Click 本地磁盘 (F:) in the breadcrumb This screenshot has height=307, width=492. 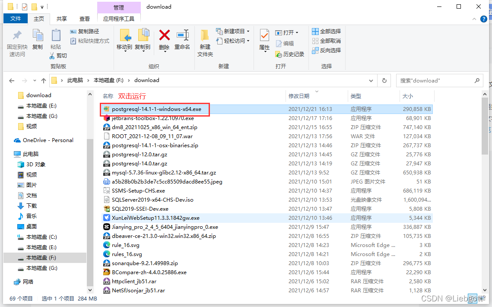click(108, 80)
